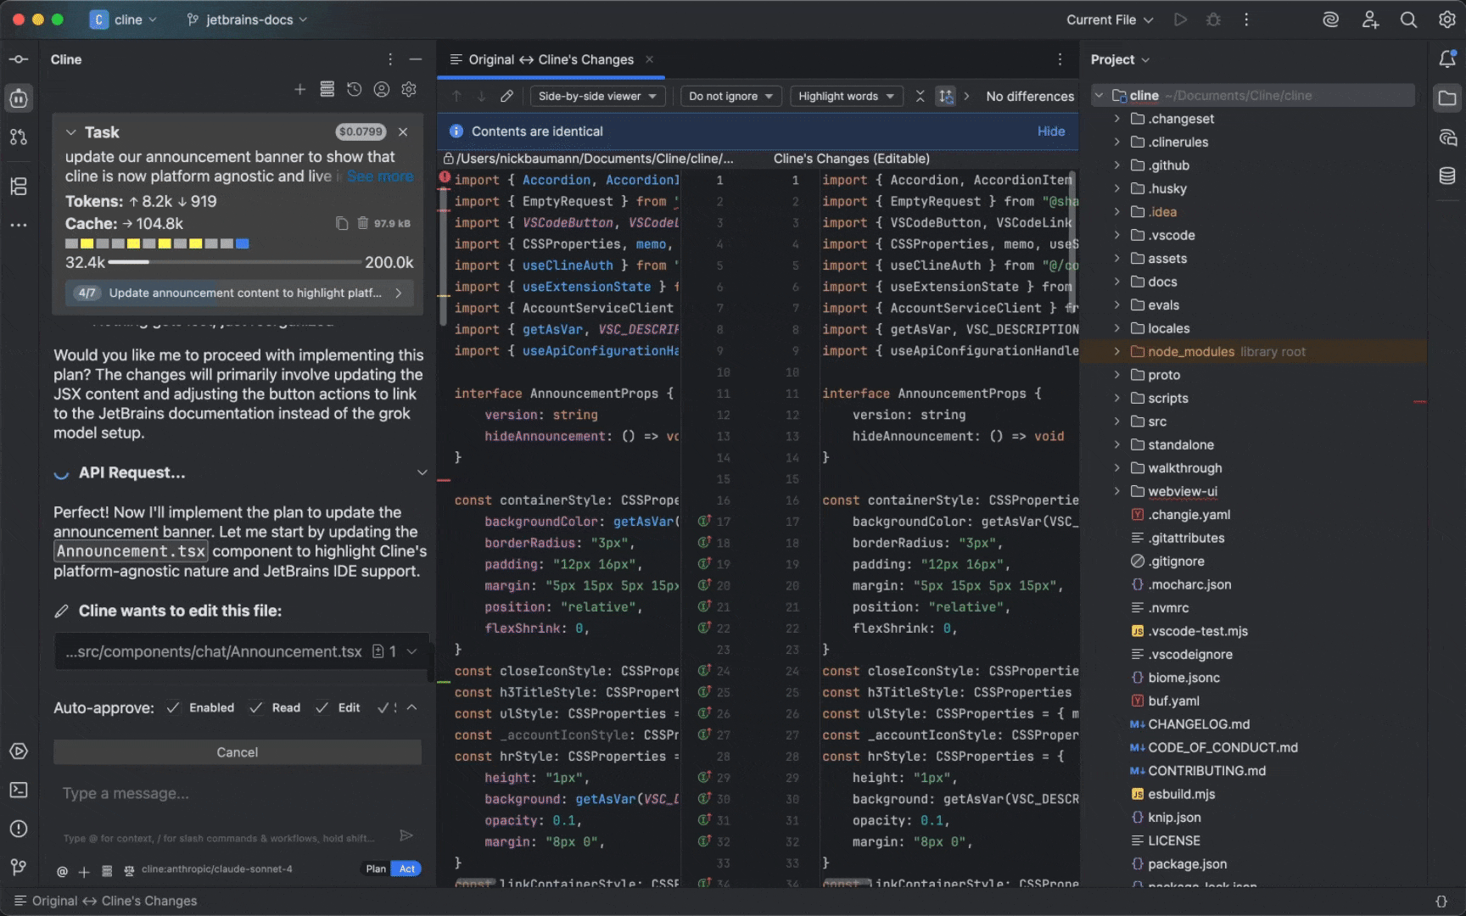The image size is (1466, 916).
Task: Open Project view mode dropdown
Action: pyautogui.click(x=1120, y=59)
